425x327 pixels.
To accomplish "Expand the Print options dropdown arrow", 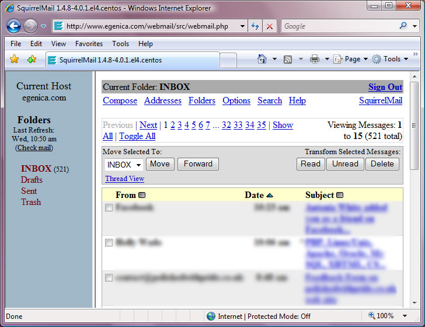I will (x=327, y=59).
